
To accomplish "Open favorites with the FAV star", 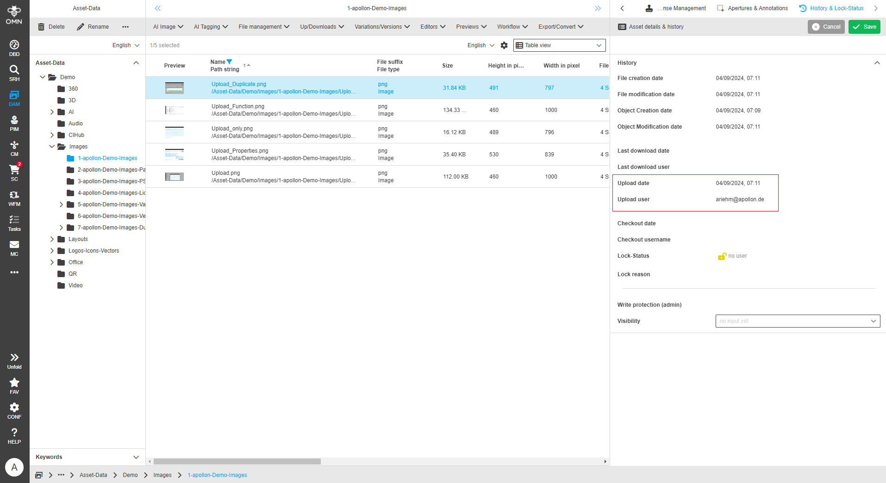I will point(14,385).
